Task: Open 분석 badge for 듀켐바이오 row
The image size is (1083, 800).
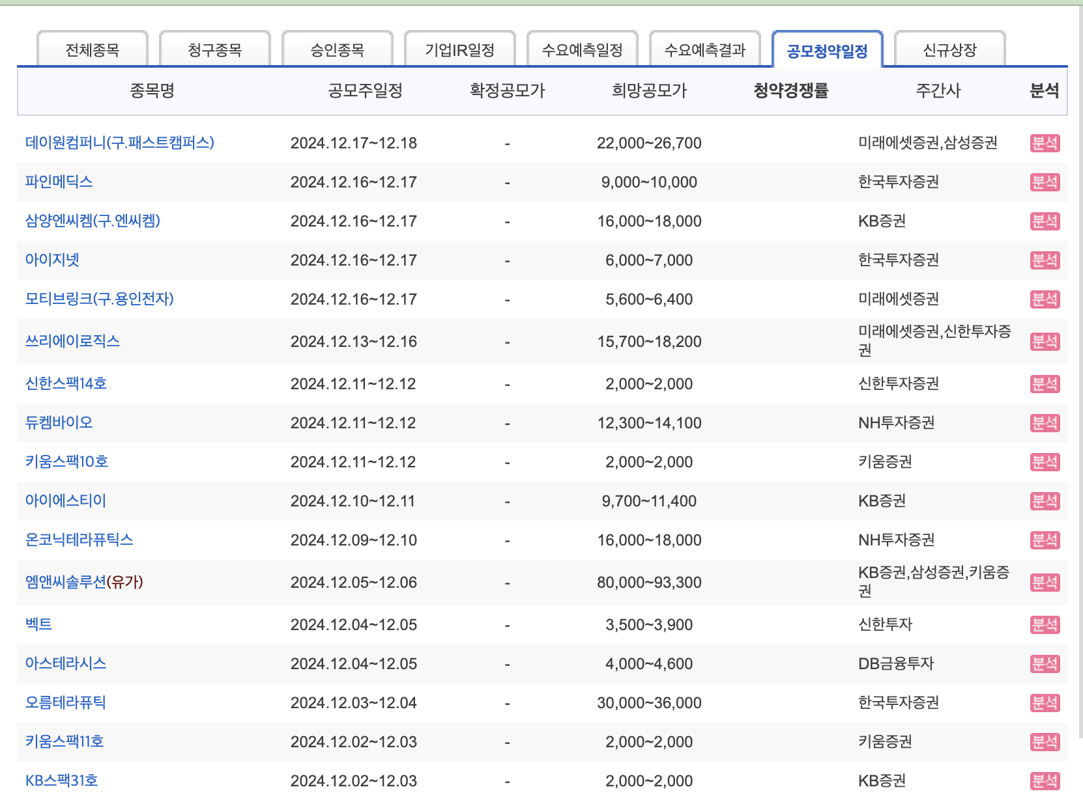Action: pos(1045,423)
